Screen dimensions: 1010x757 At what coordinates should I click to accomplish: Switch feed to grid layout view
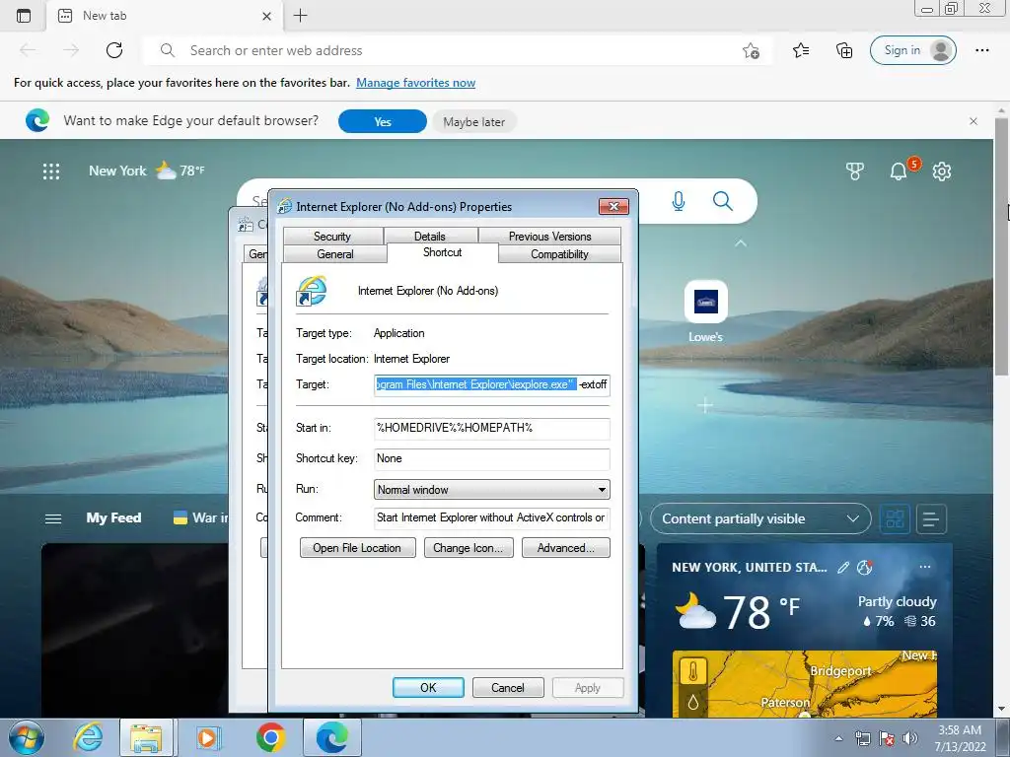click(895, 518)
